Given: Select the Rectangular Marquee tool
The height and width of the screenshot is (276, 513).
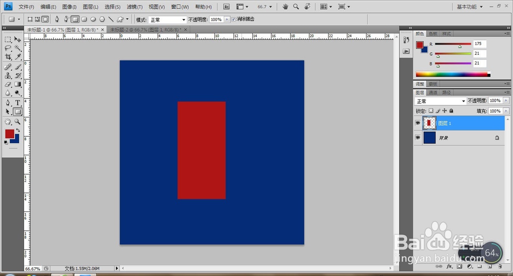Looking at the screenshot, I should coord(8,39).
